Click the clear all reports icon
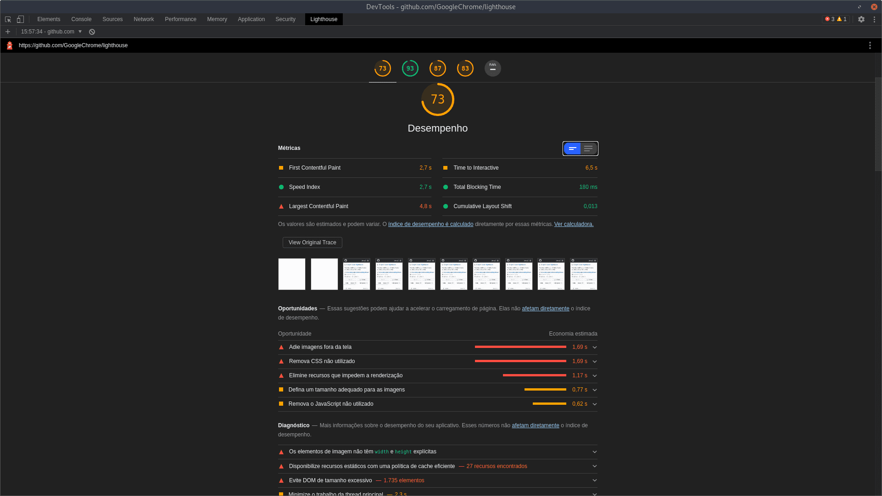 coord(92,32)
